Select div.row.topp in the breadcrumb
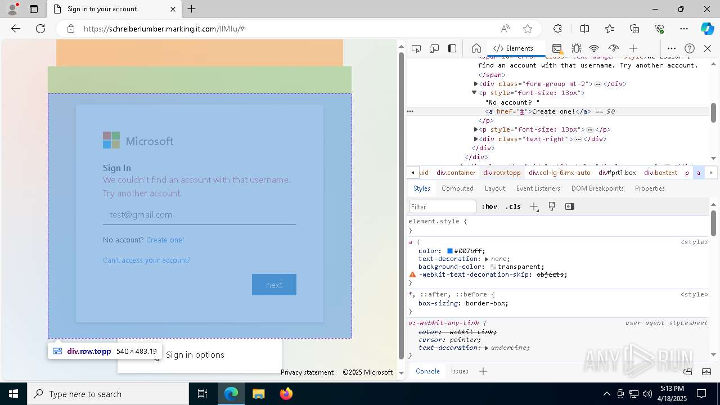 (502, 173)
